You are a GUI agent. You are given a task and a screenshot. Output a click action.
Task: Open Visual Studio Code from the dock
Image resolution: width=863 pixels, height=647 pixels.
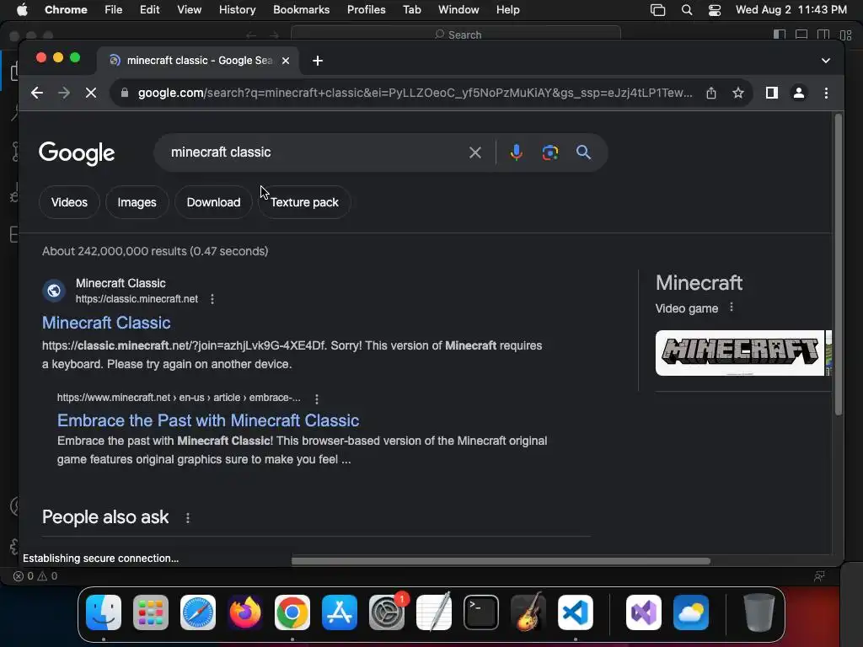(x=576, y=612)
